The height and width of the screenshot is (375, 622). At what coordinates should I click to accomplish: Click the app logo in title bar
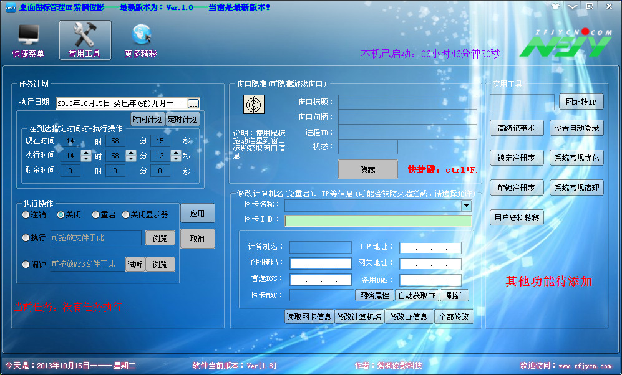[x=11, y=7]
